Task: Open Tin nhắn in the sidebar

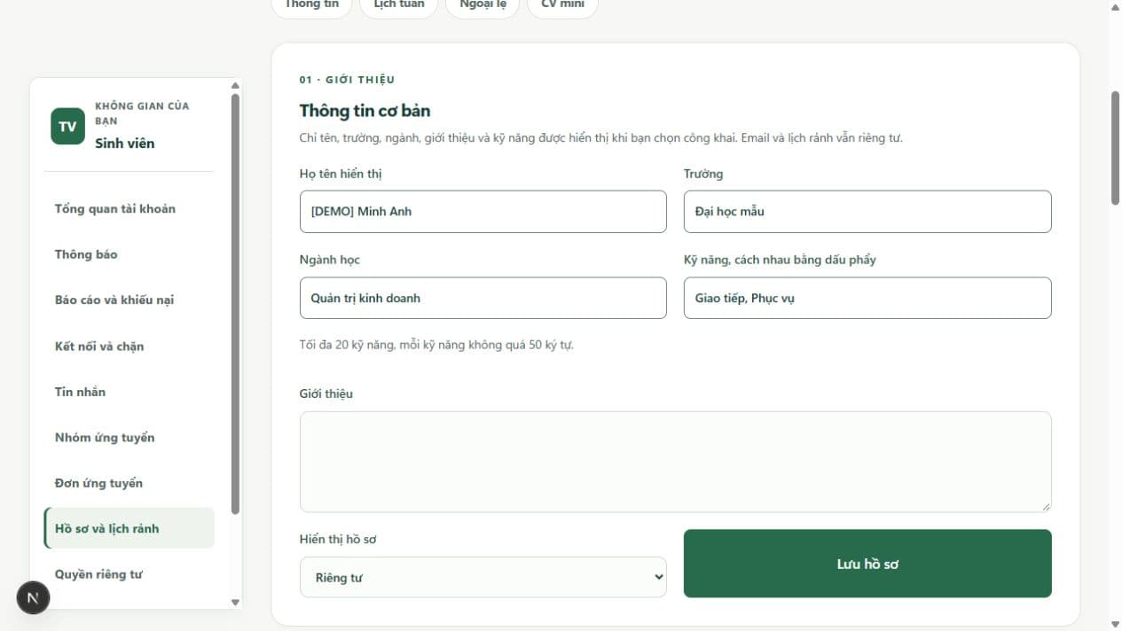Action: [129, 392]
